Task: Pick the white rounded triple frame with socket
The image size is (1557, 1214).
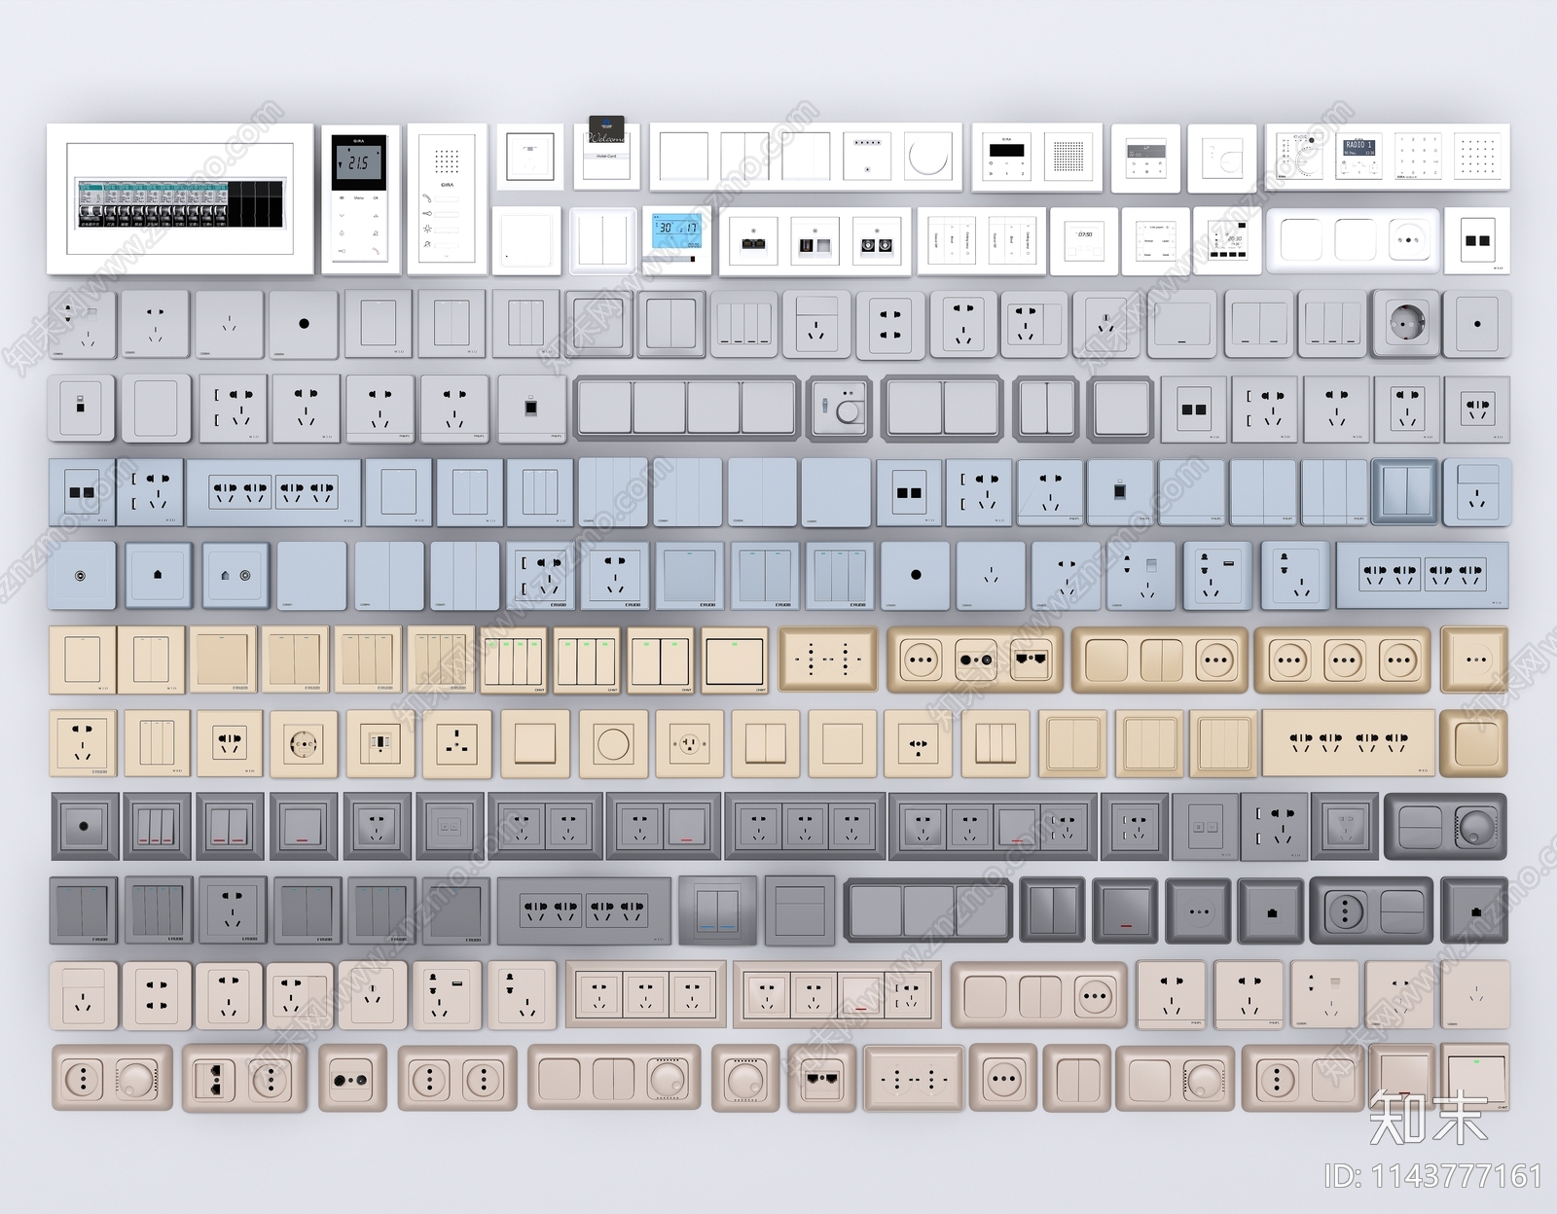Action: [1352, 239]
